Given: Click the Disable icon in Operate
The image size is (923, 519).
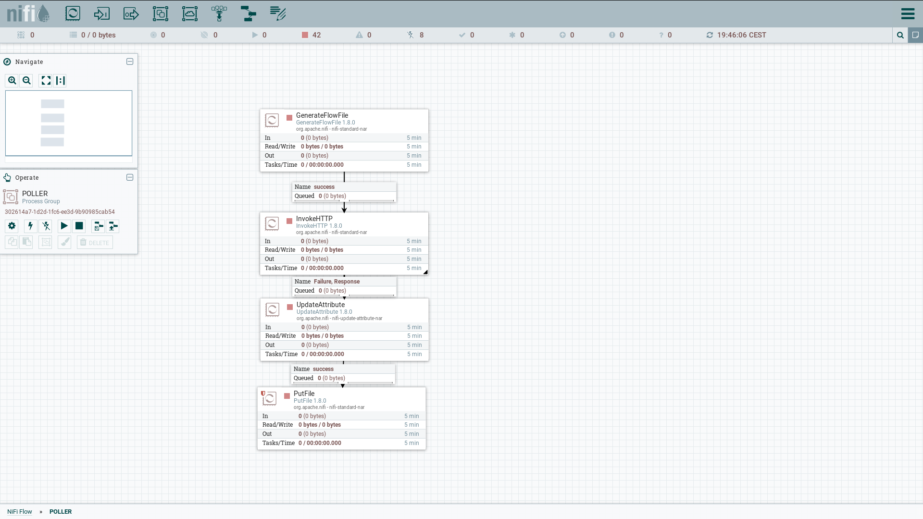Looking at the screenshot, I should click(46, 226).
